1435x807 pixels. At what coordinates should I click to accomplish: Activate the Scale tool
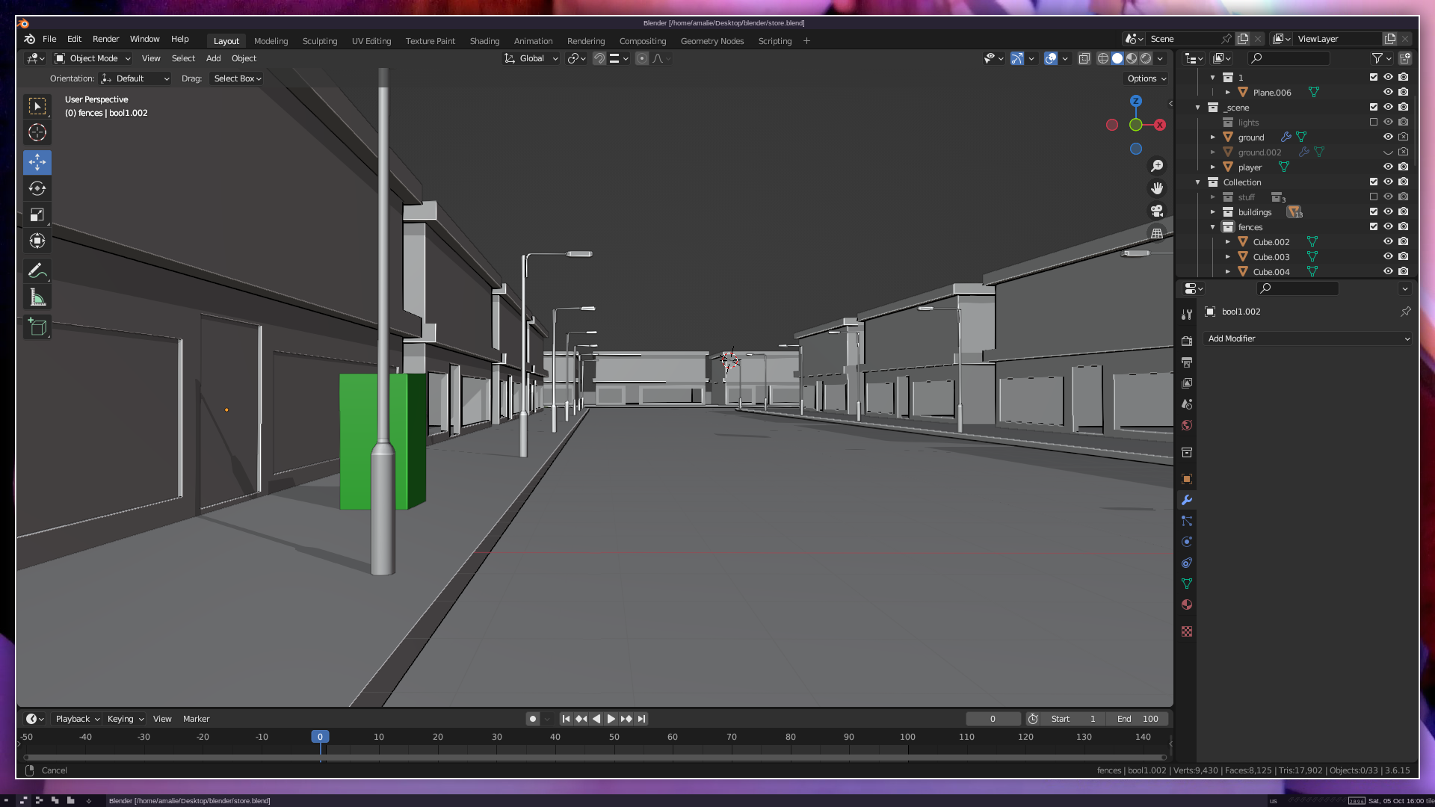[x=37, y=215]
